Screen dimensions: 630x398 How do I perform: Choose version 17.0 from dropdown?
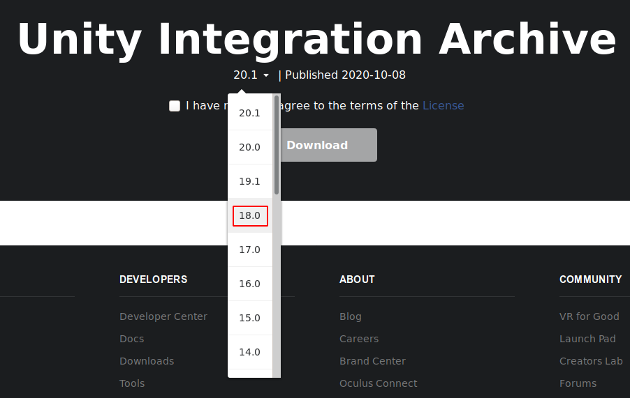coord(249,250)
